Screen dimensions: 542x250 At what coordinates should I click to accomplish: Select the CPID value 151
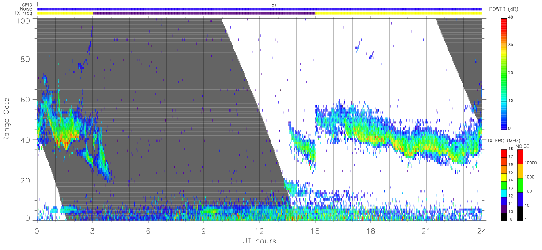click(x=272, y=4)
